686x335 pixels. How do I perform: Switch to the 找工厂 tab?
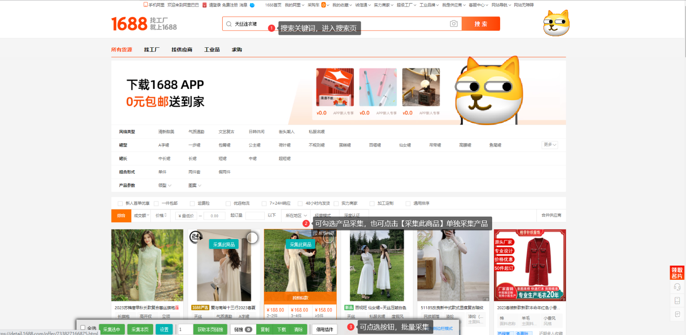(x=152, y=50)
